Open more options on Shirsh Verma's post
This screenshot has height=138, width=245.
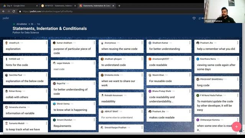94,104
